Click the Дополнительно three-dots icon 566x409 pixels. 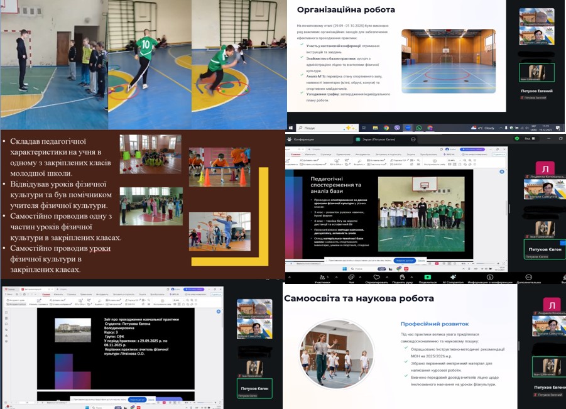coord(528,276)
